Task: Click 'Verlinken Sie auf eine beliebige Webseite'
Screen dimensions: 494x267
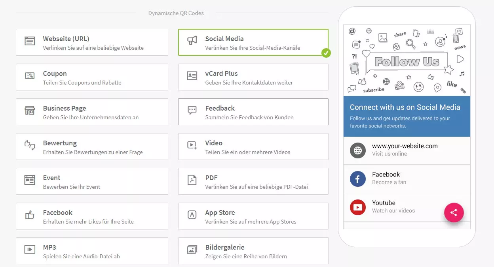Action: tap(93, 48)
